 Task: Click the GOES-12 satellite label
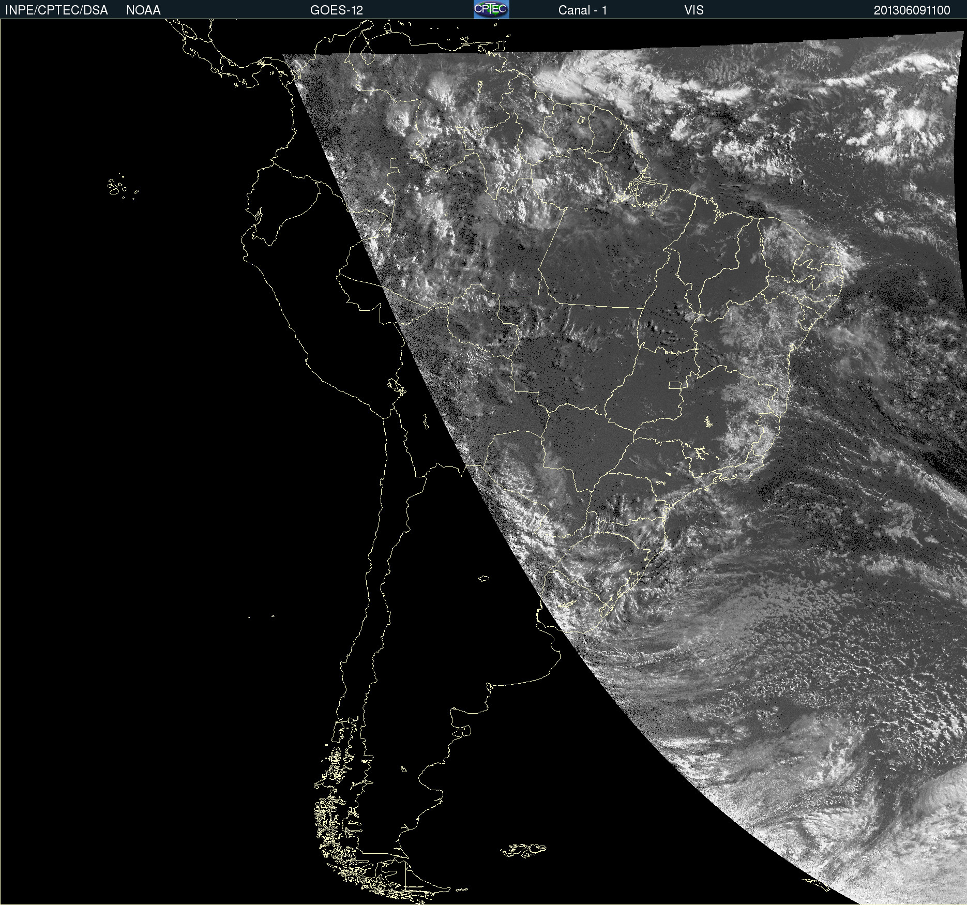[337, 10]
